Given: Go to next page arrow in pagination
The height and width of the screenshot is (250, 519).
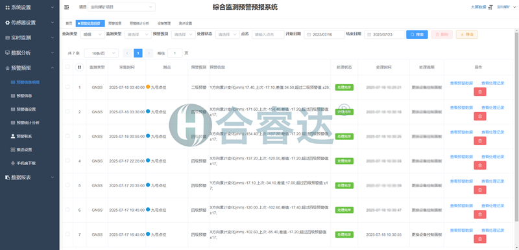Looking at the screenshot, I should [149, 53].
